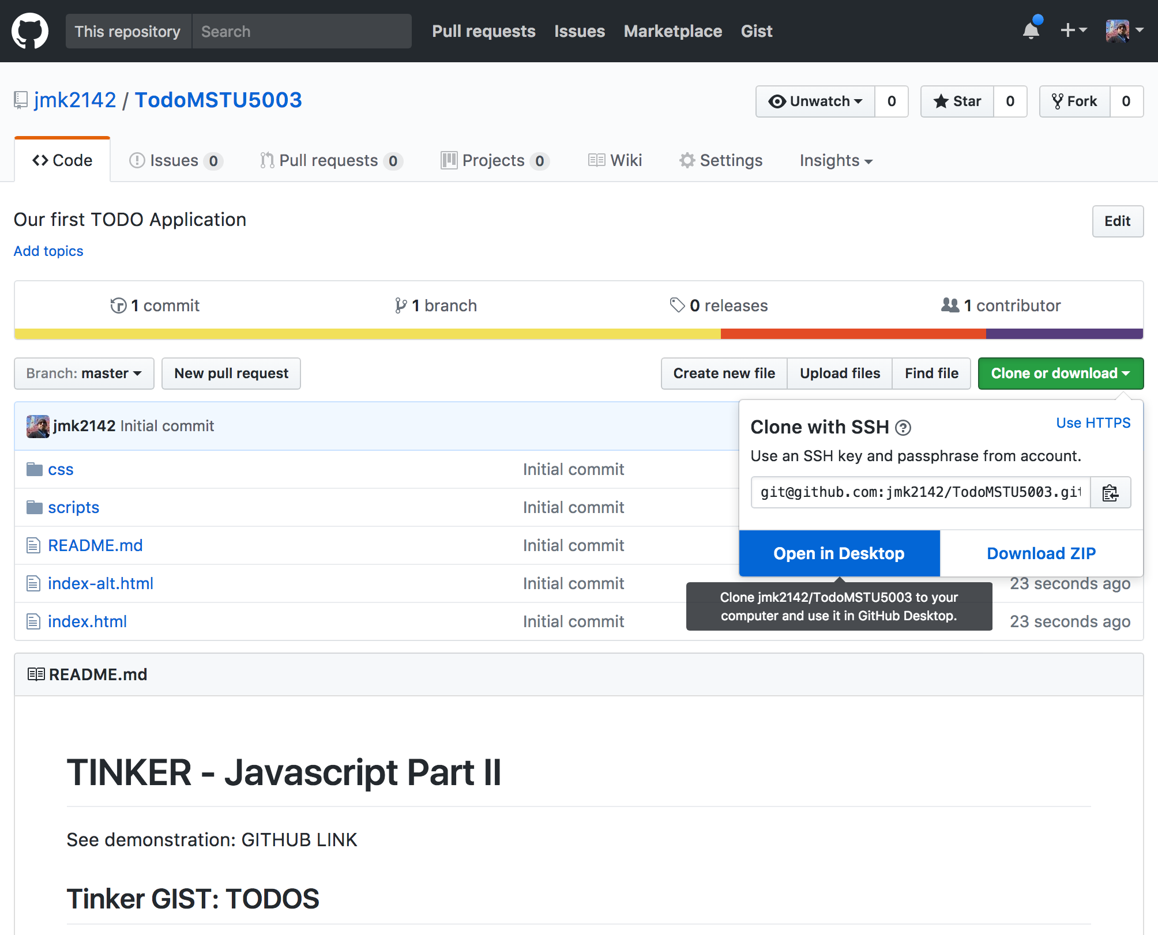Open the notifications bell

(1031, 30)
